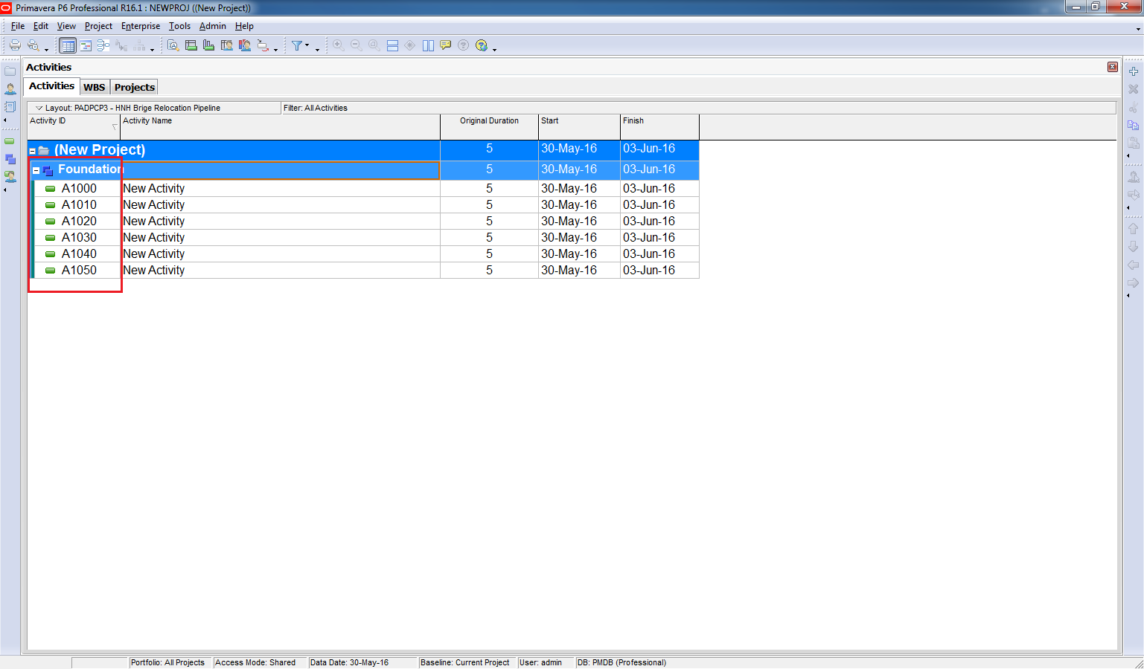Viewport: 1144px width, 669px height.
Task: Switch to the WBS tab
Action: [x=94, y=87]
